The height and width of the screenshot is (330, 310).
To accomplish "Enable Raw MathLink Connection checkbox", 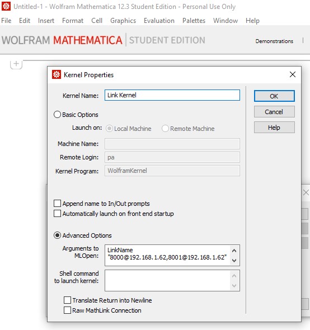I will pyautogui.click(x=67, y=310).
